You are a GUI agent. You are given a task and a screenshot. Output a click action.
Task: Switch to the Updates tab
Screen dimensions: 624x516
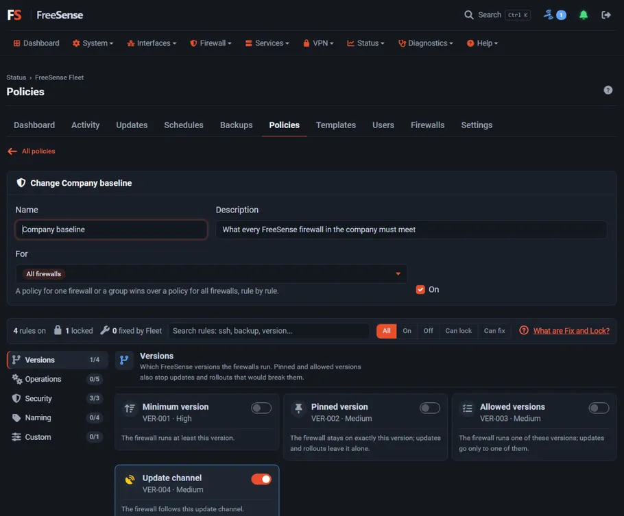pos(132,125)
